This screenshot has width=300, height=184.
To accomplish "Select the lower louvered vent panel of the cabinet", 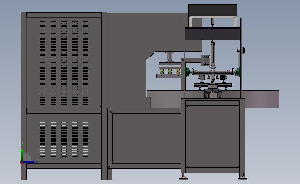I will click(64, 138).
